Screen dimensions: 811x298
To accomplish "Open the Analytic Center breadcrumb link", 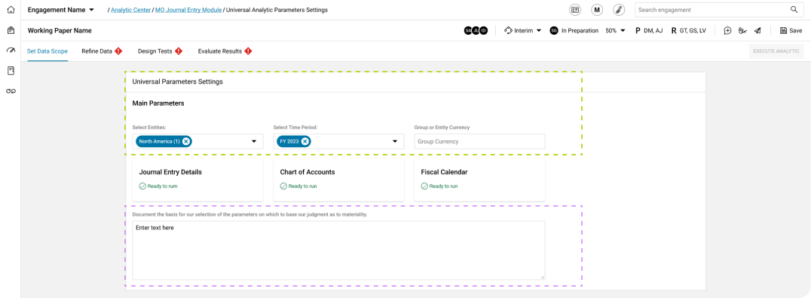I will (130, 10).
